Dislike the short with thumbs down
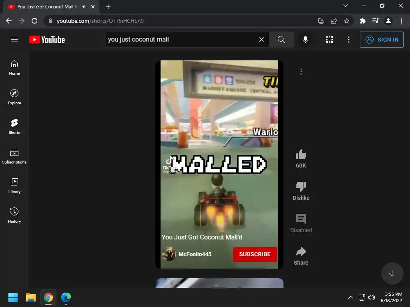The width and height of the screenshot is (410, 307). (x=301, y=187)
